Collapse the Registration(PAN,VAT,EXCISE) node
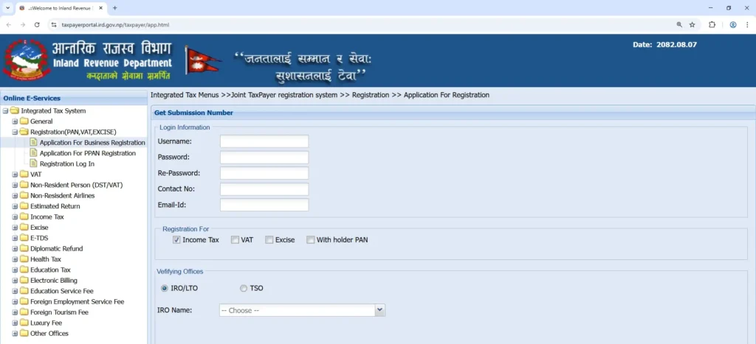756x344 pixels. [x=15, y=133]
